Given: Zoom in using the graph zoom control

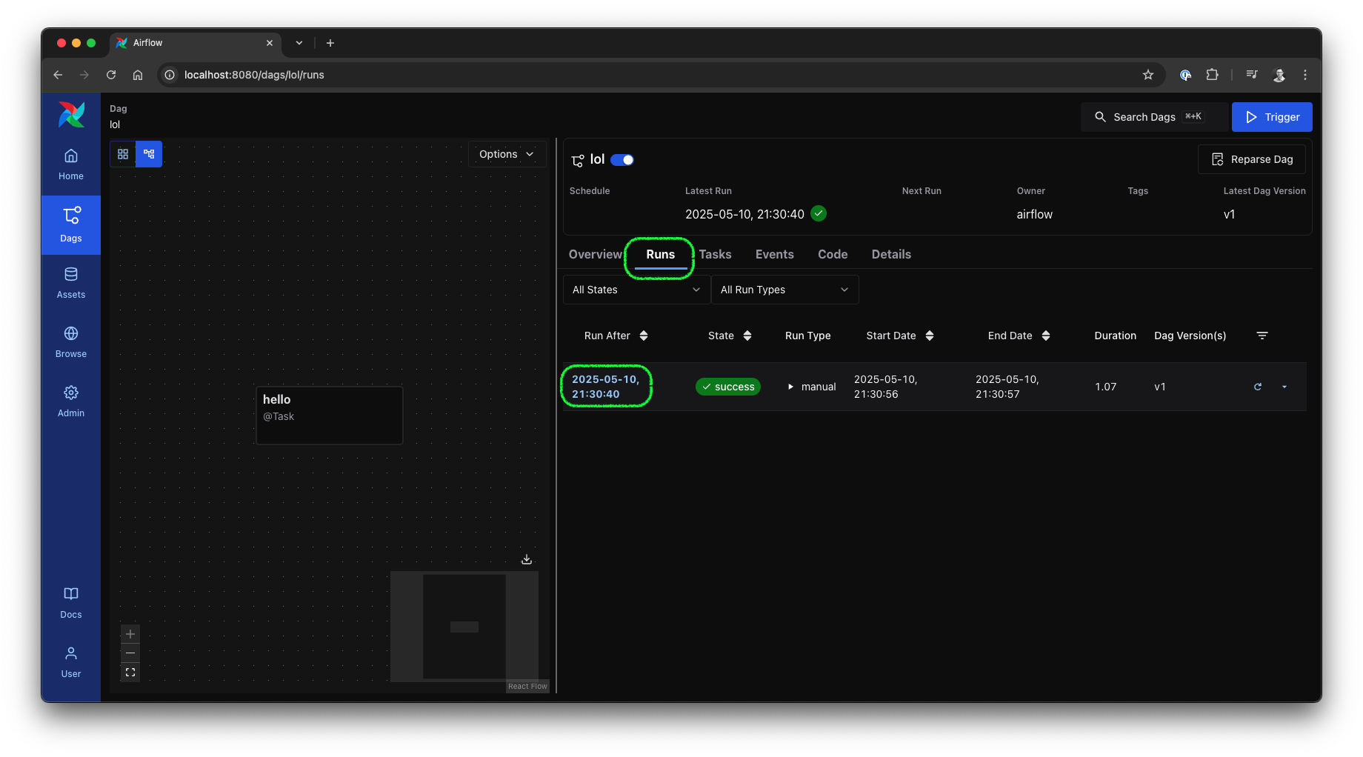Looking at the screenshot, I should [130, 634].
